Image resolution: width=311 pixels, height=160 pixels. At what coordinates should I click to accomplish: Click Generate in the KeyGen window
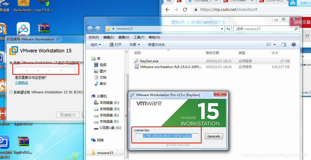[x=214, y=136]
